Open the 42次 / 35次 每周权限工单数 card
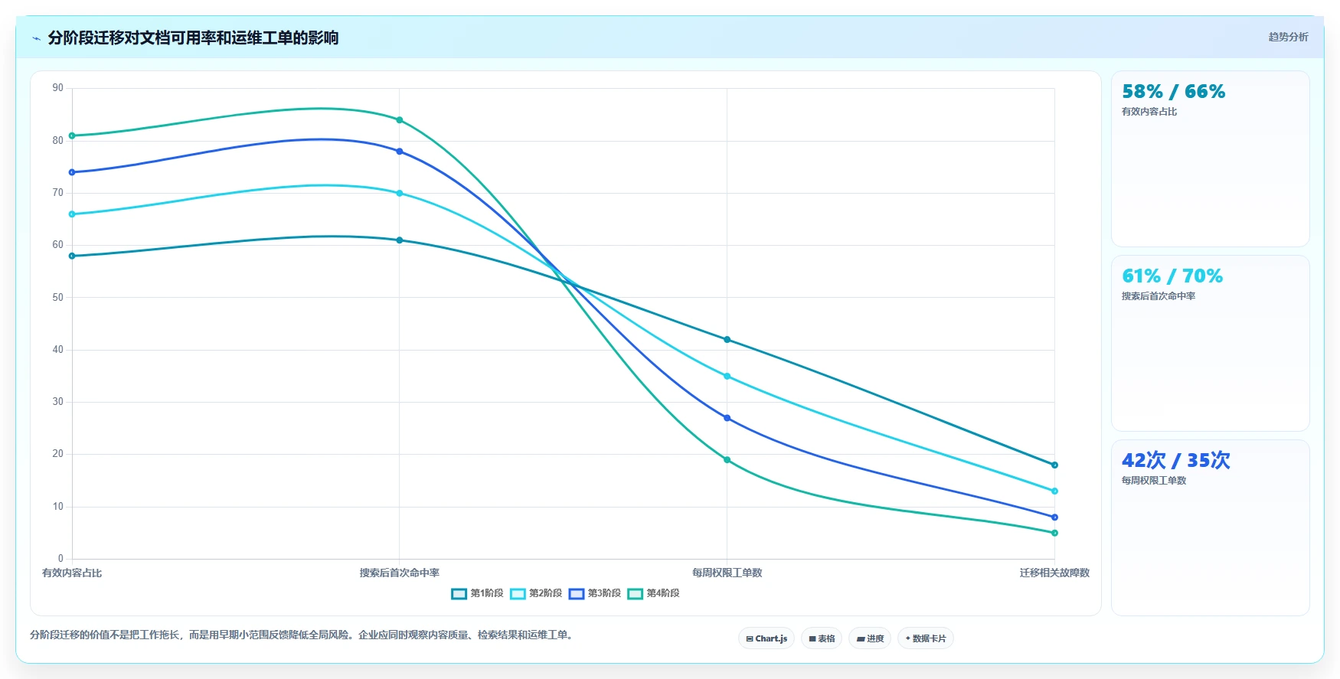 tap(1211, 528)
